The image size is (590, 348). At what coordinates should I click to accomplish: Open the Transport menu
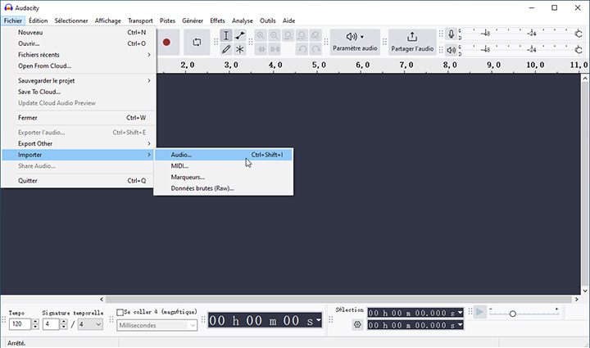(x=140, y=20)
